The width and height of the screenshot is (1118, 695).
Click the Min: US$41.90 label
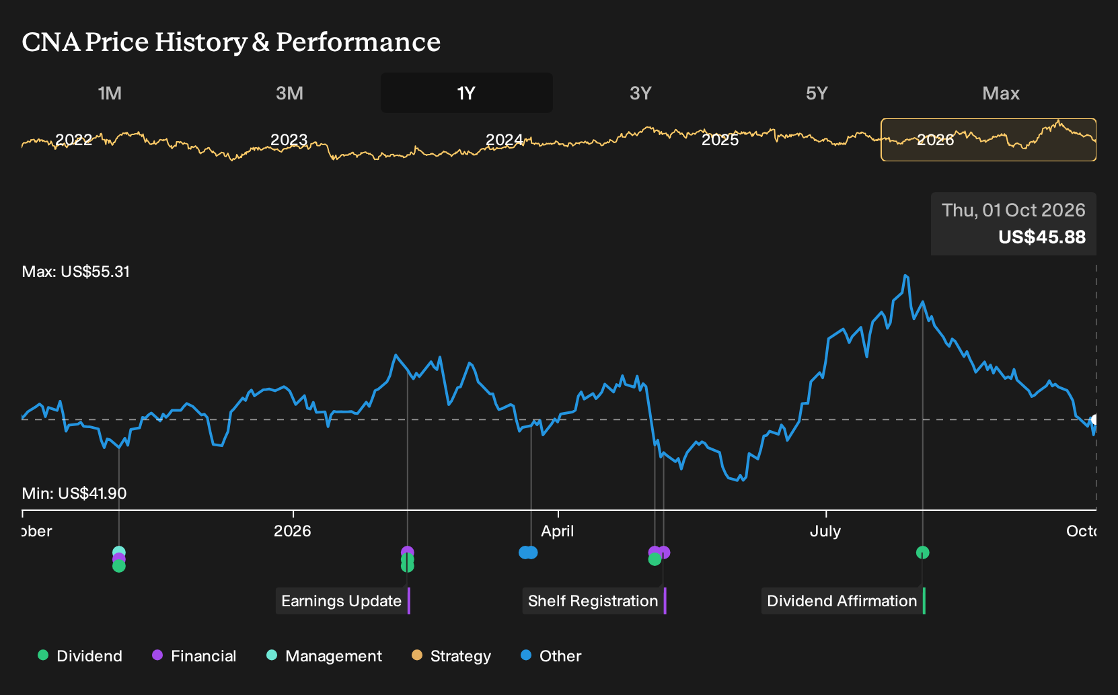[x=74, y=493]
